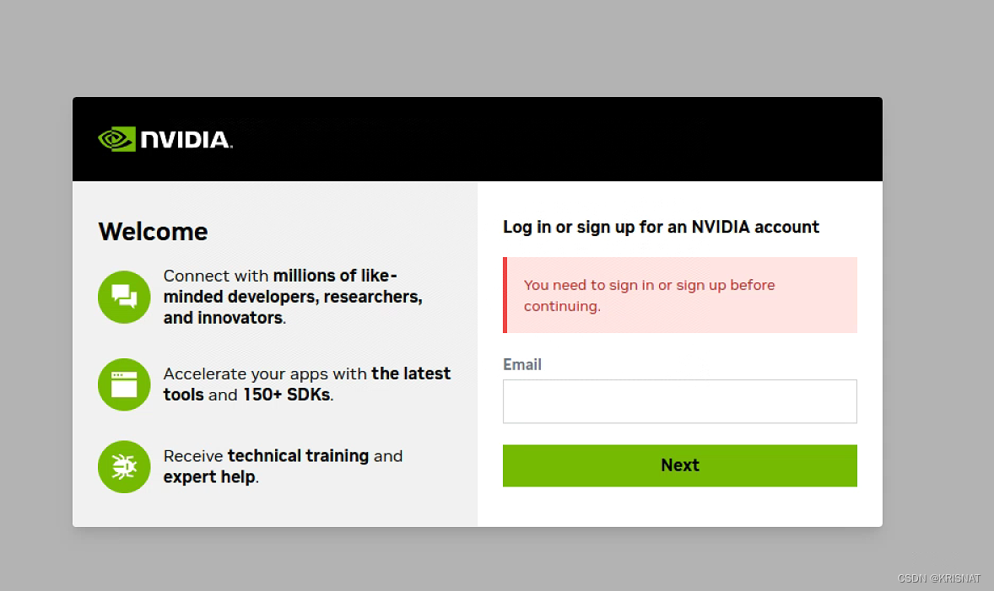Click the pink sign-in required alert message
Viewport: 994px width, 591px height.
tap(679, 295)
